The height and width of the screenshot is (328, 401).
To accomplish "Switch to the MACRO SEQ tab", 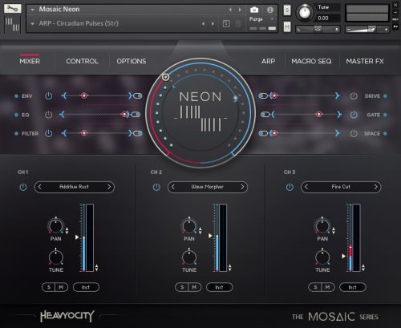I will pos(311,61).
